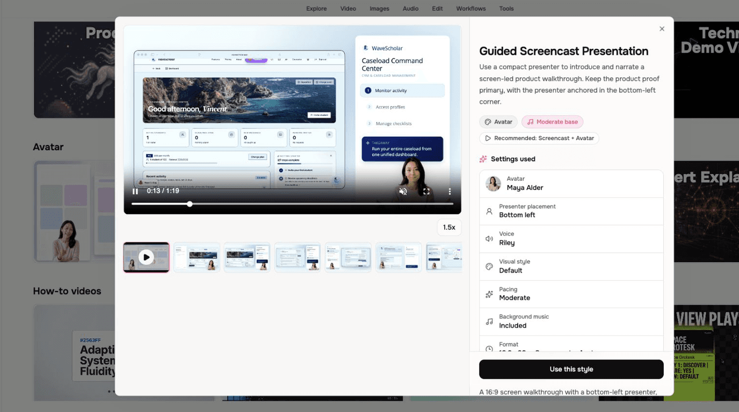Select the first thumbnail with play icon
The width and height of the screenshot is (739, 412).
[x=146, y=257]
